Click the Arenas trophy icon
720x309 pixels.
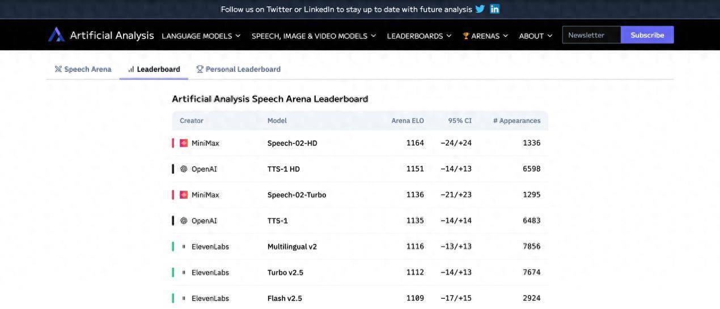tap(466, 36)
